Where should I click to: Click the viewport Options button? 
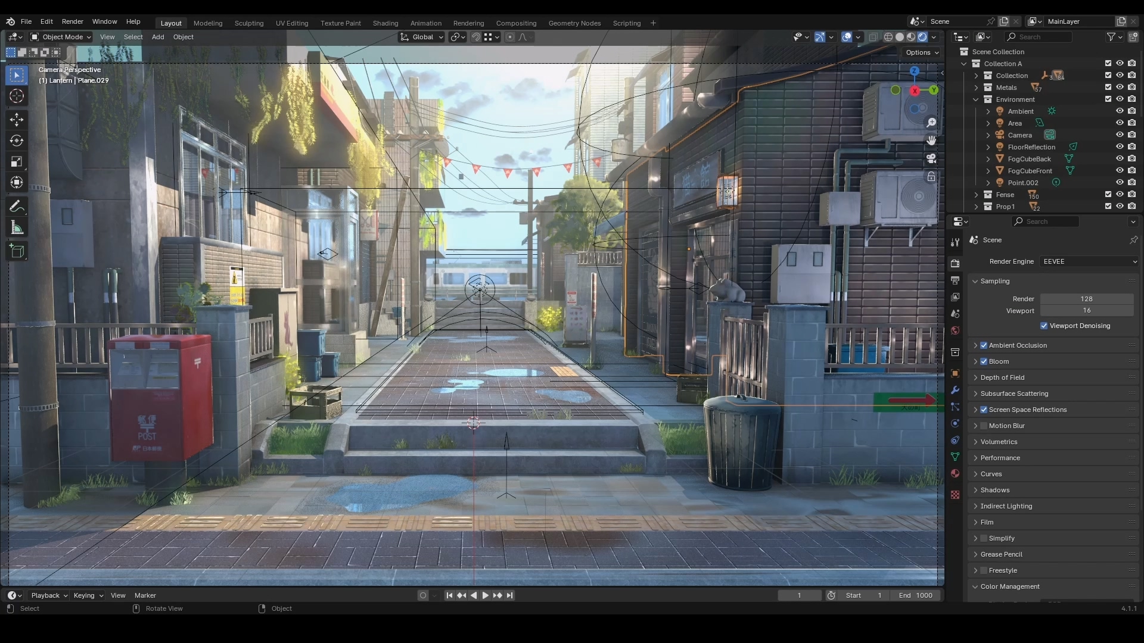922,52
